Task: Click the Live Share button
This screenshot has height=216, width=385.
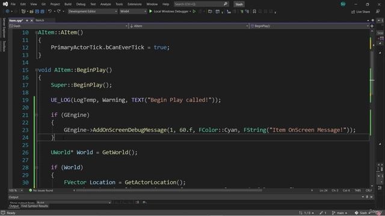Action: click(360, 11)
